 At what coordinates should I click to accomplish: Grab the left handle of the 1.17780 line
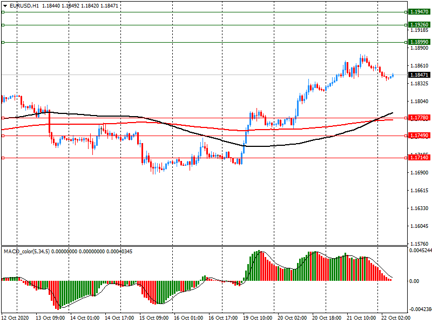pyautogui.click(x=3, y=118)
